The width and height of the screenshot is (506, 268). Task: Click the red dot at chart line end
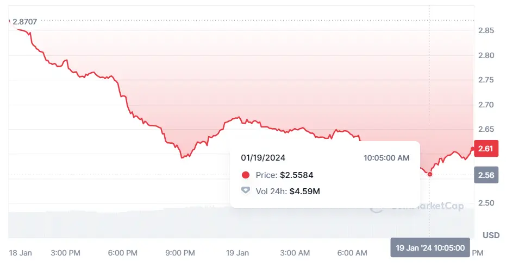click(x=472, y=149)
